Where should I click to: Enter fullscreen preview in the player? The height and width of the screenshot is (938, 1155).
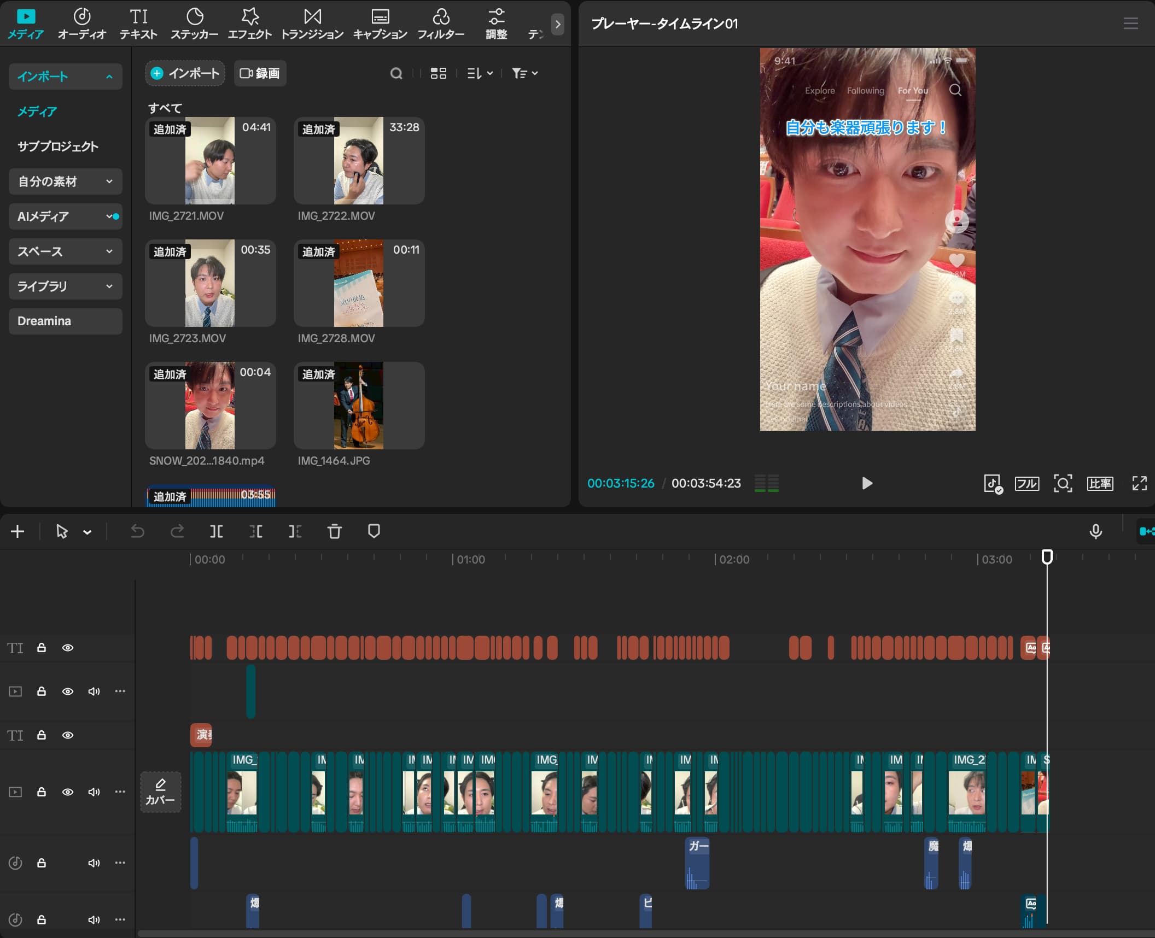click(x=1140, y=483)
